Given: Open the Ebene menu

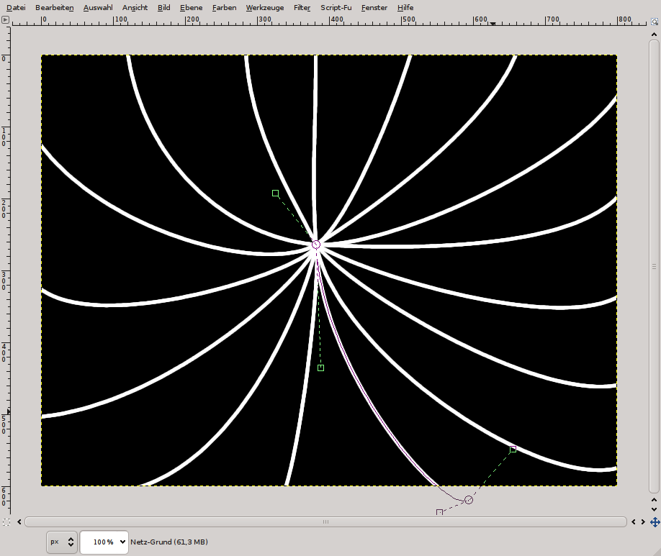Looking at the screenshot, I should [x=191, y=8].
